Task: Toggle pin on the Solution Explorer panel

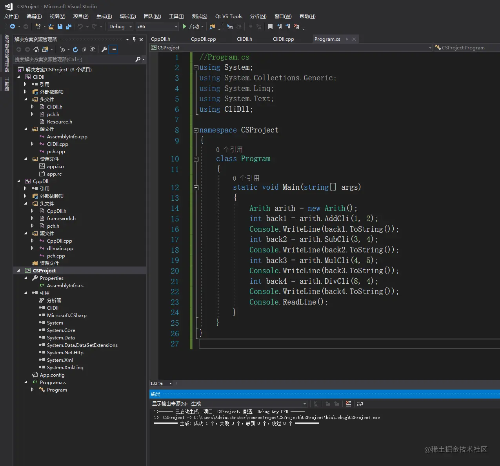Action: tap(134, 39)
